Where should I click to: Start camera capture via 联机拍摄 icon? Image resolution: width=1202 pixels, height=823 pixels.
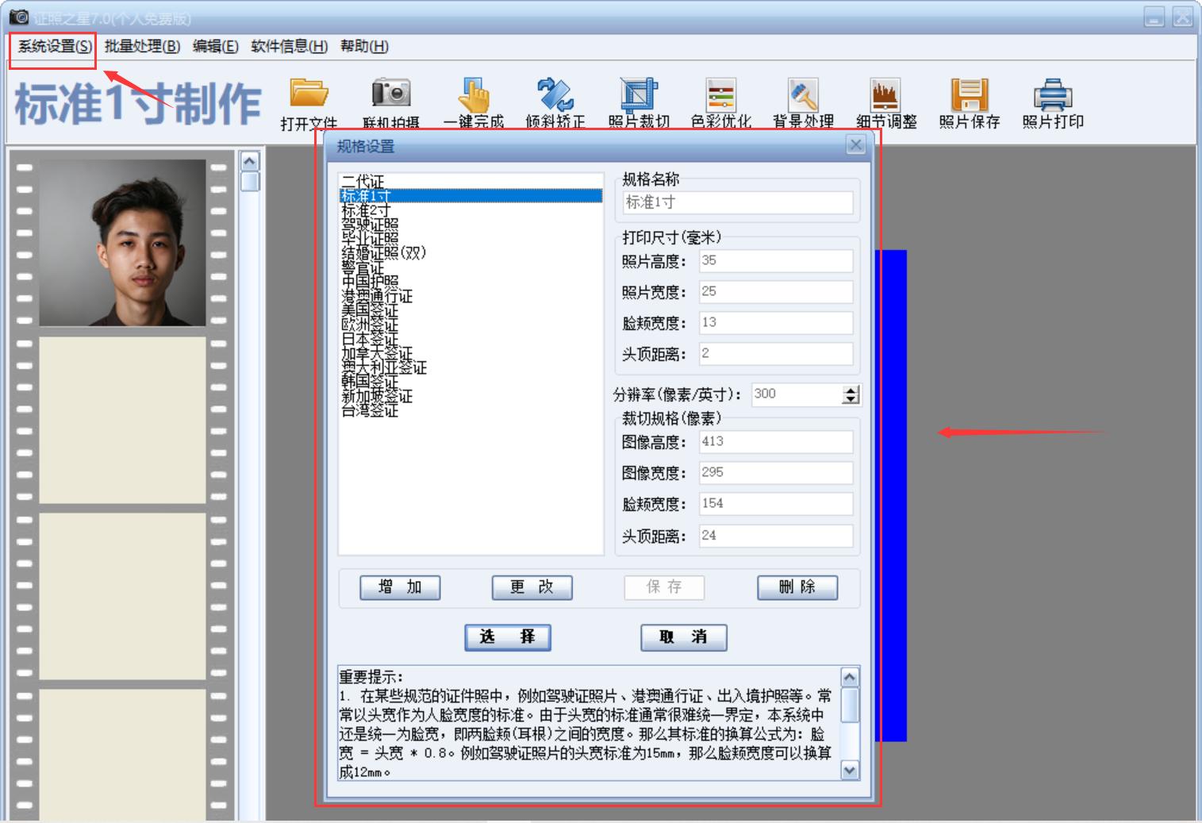coord(392,99)
